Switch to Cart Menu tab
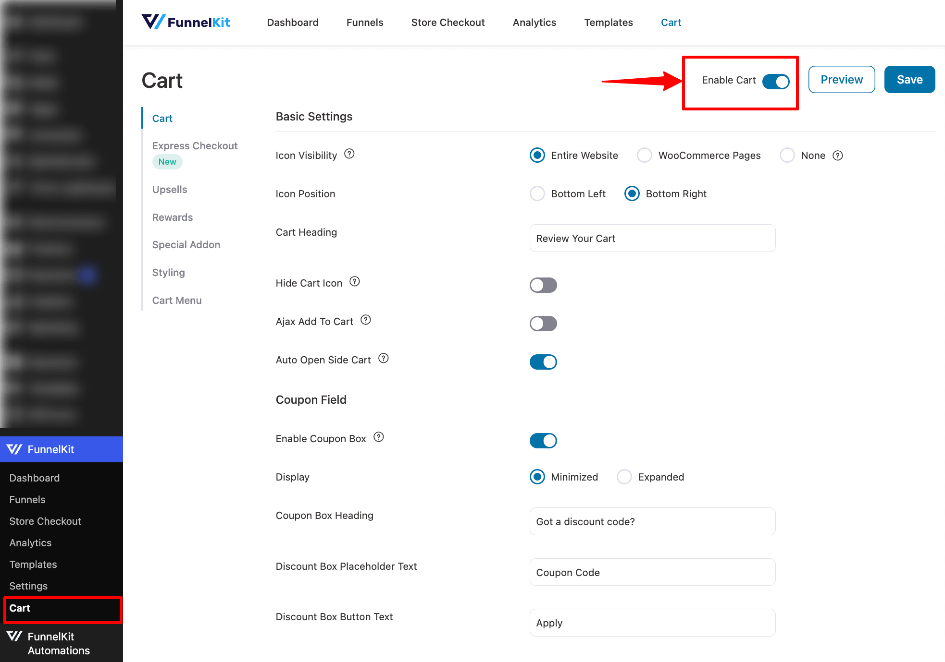The width and height of the screenshot is (945, 662). click(x=177, y=301)
